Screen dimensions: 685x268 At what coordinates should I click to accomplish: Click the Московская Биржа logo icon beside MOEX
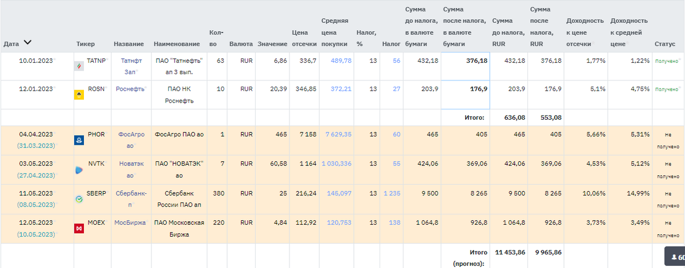[80, 228]
